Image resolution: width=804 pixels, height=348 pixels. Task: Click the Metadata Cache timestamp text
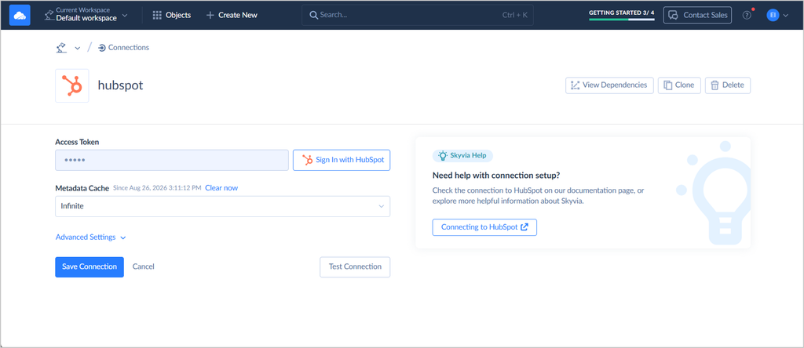pyautogui.click(x=157, y=188)
